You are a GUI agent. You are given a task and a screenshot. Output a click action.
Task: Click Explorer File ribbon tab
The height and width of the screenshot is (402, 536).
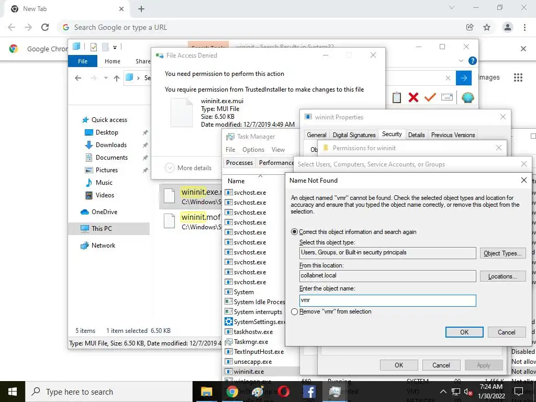pyautogui.click(x=83, y=61)
